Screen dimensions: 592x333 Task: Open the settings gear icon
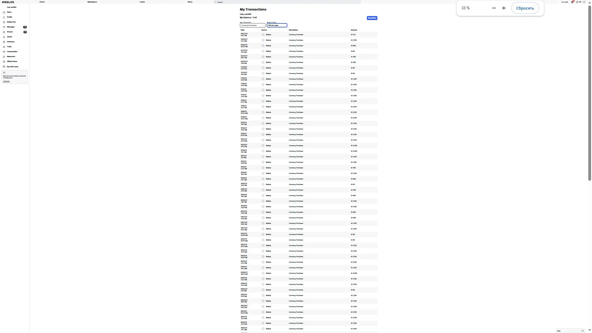click(584, 2)
